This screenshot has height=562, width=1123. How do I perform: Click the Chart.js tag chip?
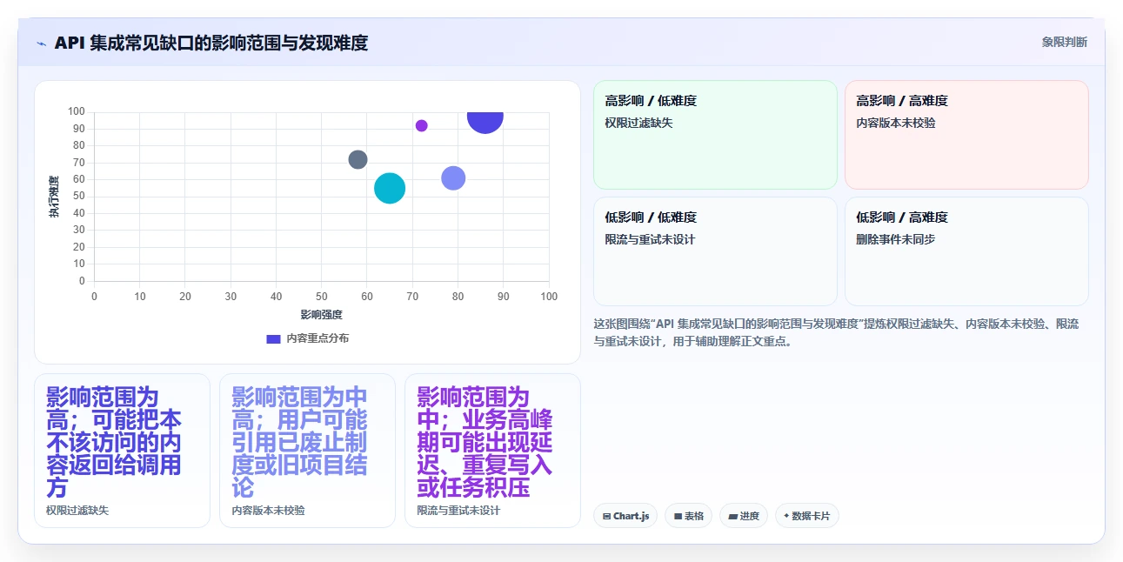click(625, 516)
